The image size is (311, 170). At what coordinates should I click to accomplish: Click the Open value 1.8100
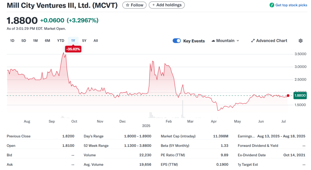point(68,146)
